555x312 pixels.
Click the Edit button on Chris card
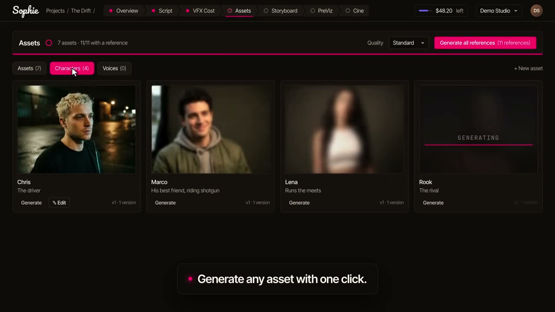pos(59,203)
